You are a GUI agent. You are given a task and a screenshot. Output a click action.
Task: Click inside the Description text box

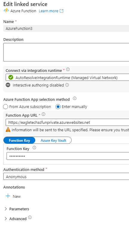click(x=66, y=52)
